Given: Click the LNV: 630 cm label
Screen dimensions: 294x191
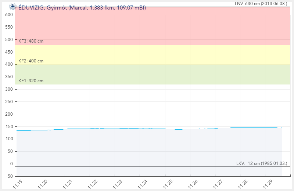Looking at the screenshot, I should pos(260,3).
